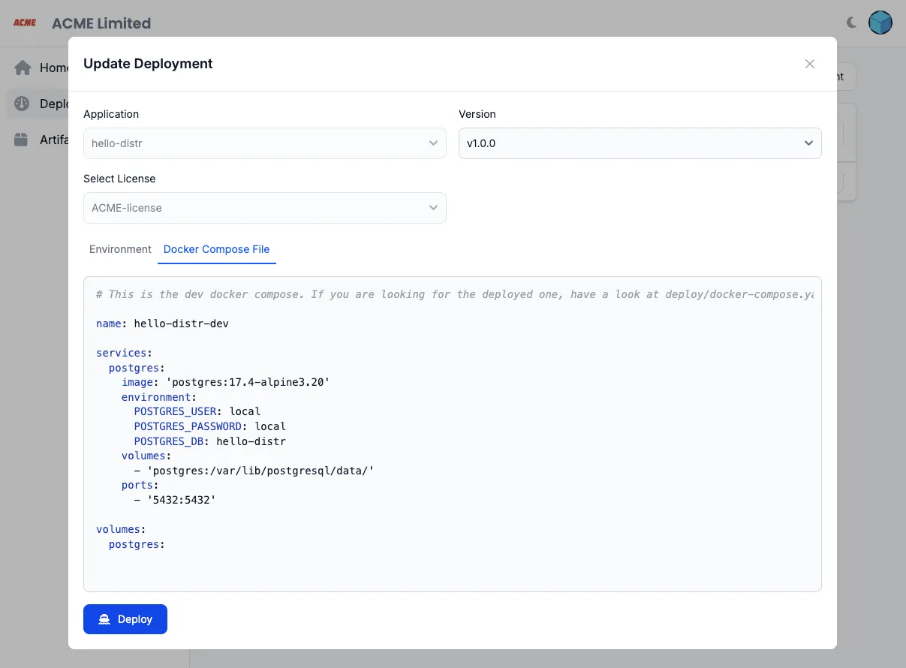Place cursor on POSTGRES_USER line

(x=197, y=411)
